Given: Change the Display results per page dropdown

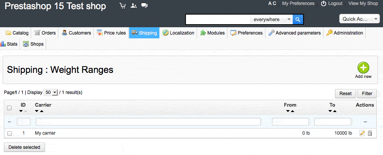Looking at the screenshot, I should (50, 92).
